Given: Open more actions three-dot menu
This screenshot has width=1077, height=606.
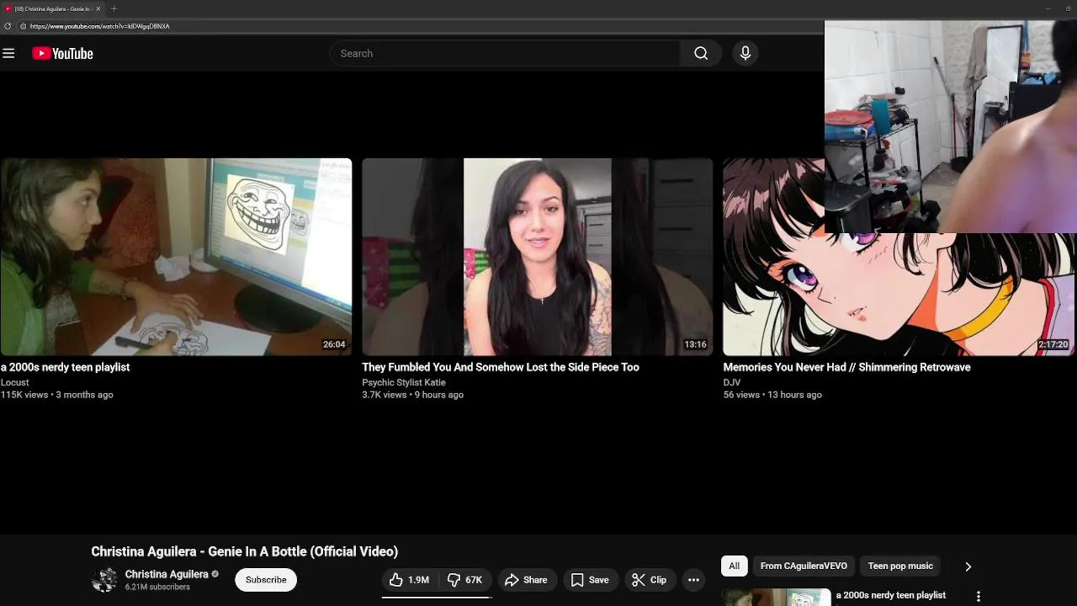Looking at the screenshot, I should [693, 580].
